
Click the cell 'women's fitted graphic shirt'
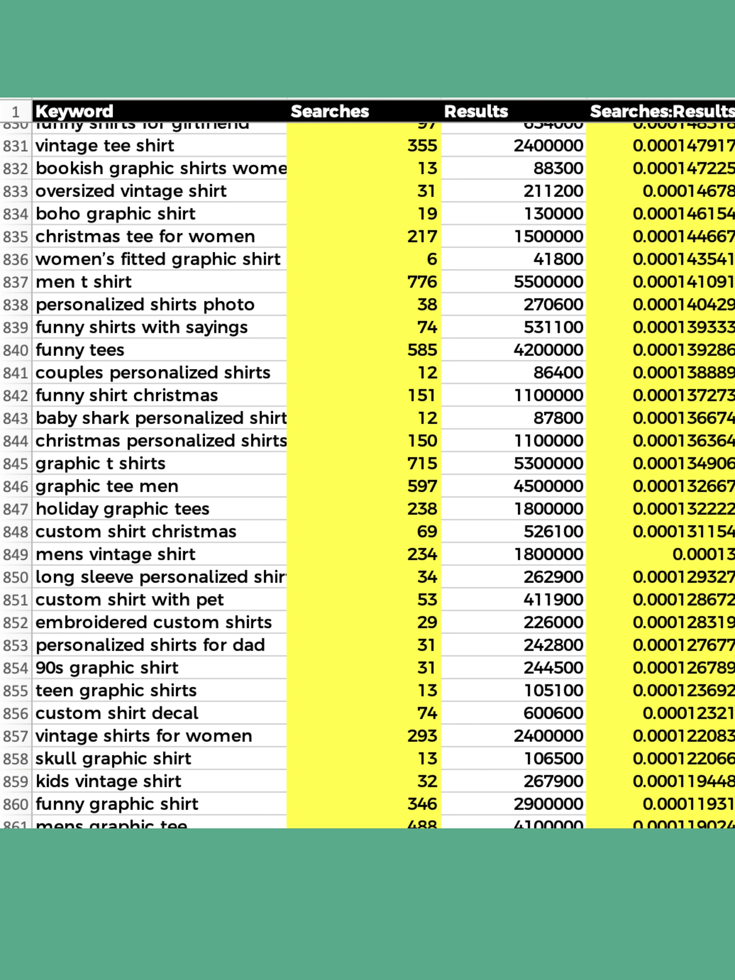(160, 259)
